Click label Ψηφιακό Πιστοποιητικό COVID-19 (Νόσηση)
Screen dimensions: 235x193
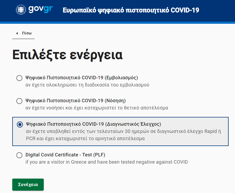(x=75, y=100)
